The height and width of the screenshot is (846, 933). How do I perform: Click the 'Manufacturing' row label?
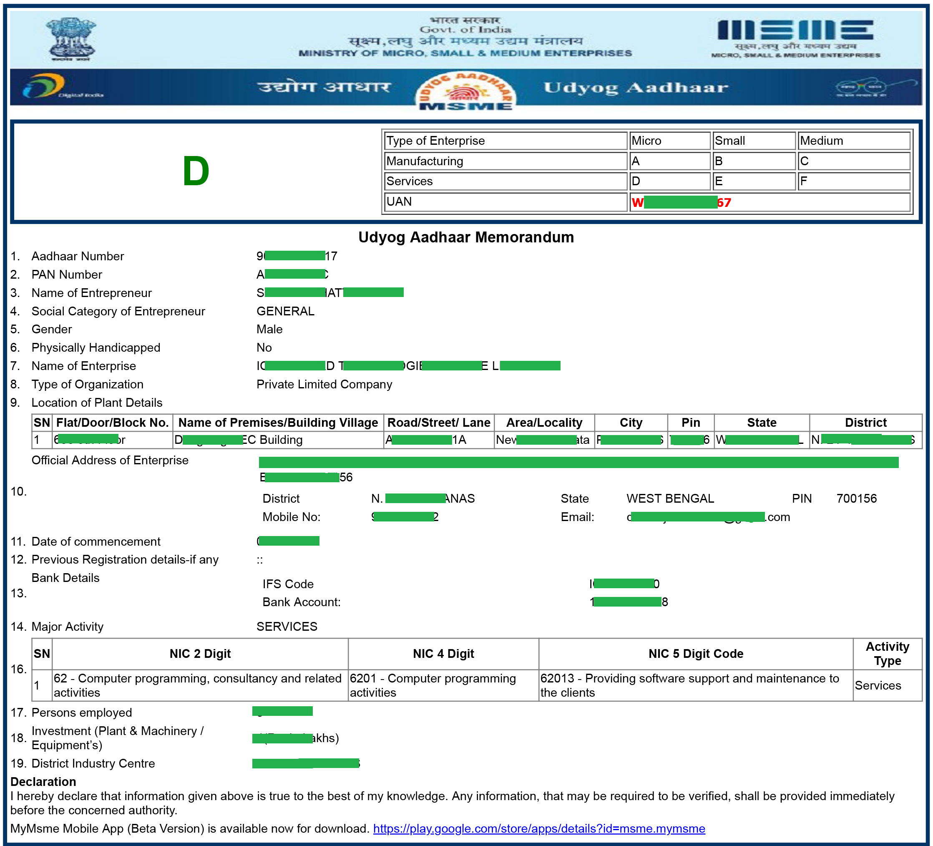(x=505, y=161)
